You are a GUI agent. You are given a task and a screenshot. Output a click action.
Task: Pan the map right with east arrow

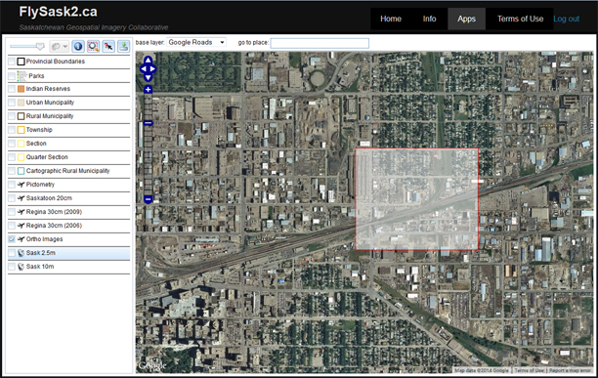153,69
